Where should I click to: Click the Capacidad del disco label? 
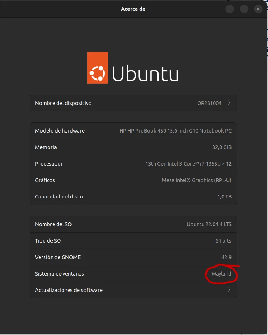click(59, 197)
